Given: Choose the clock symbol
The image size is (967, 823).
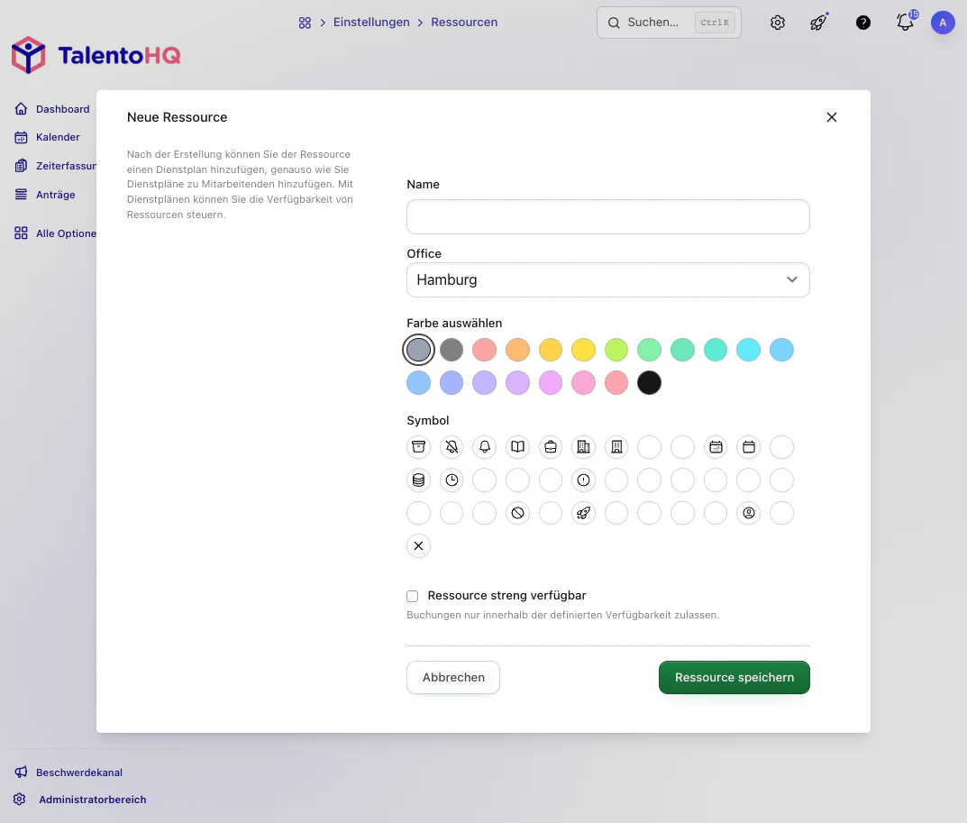Looking at the screenshot, I should click(x=452, y=480).
